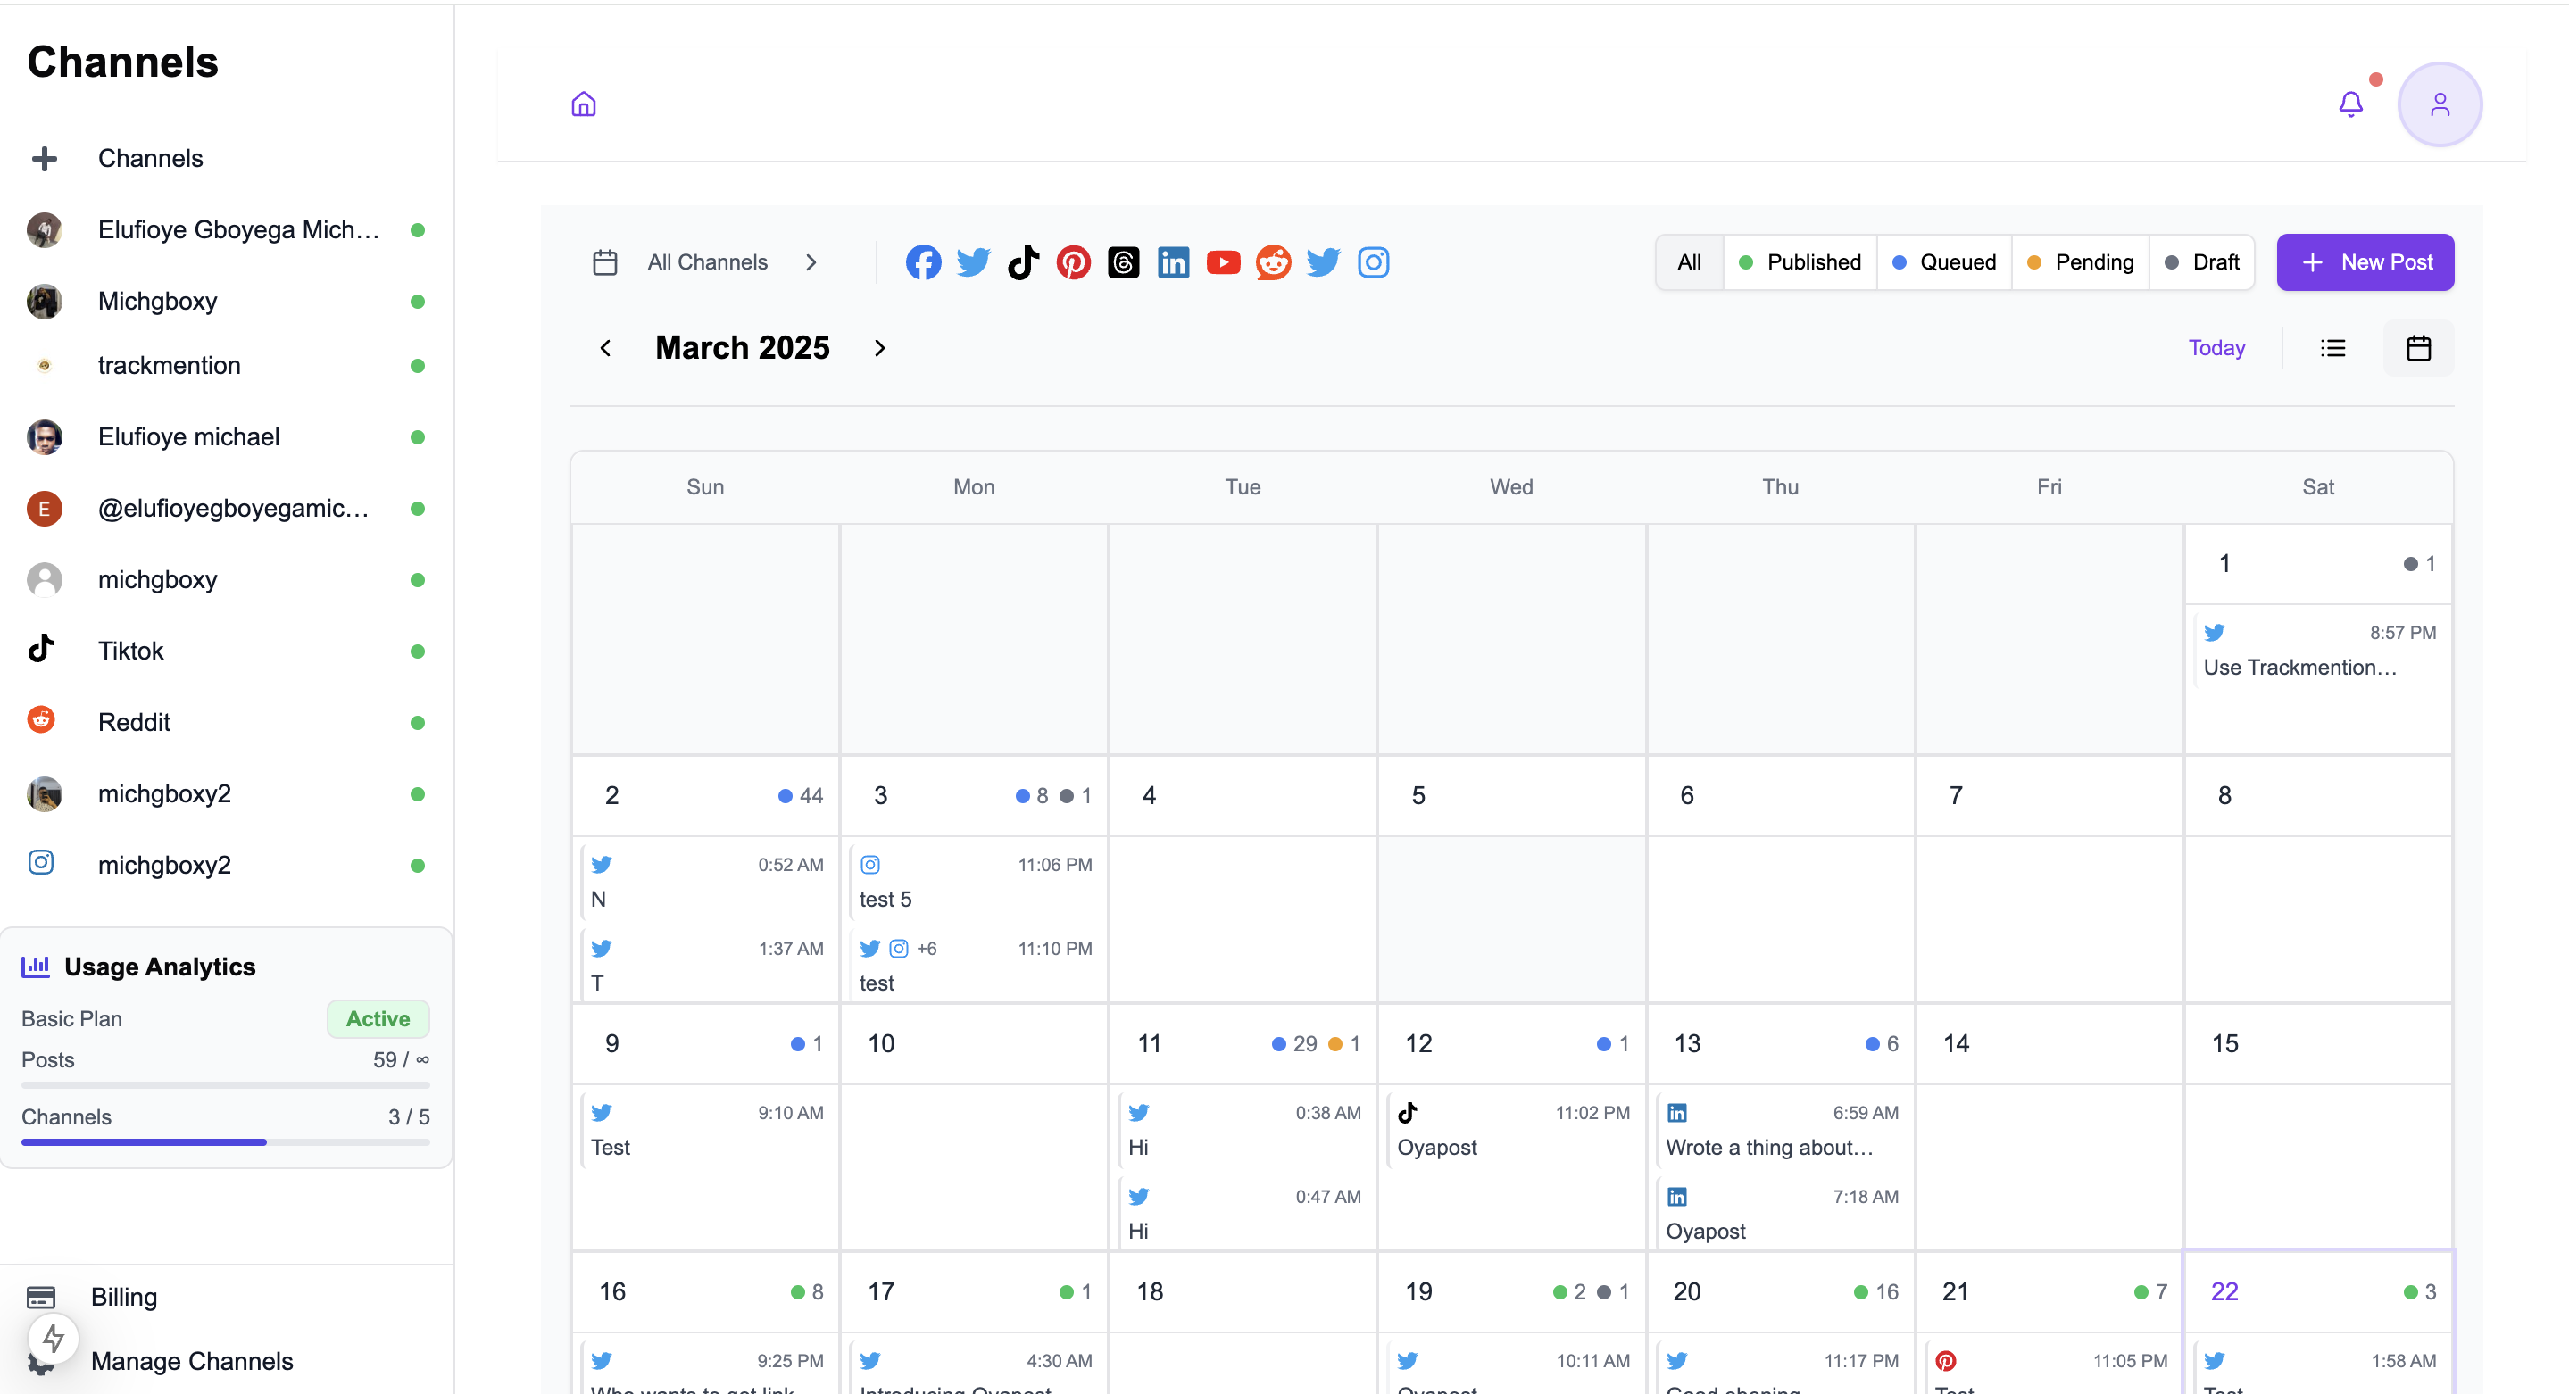This screenshot has width=2569, height=1394.
Task: Filter calendar by LinkedIn icon
Action: 1173,262
